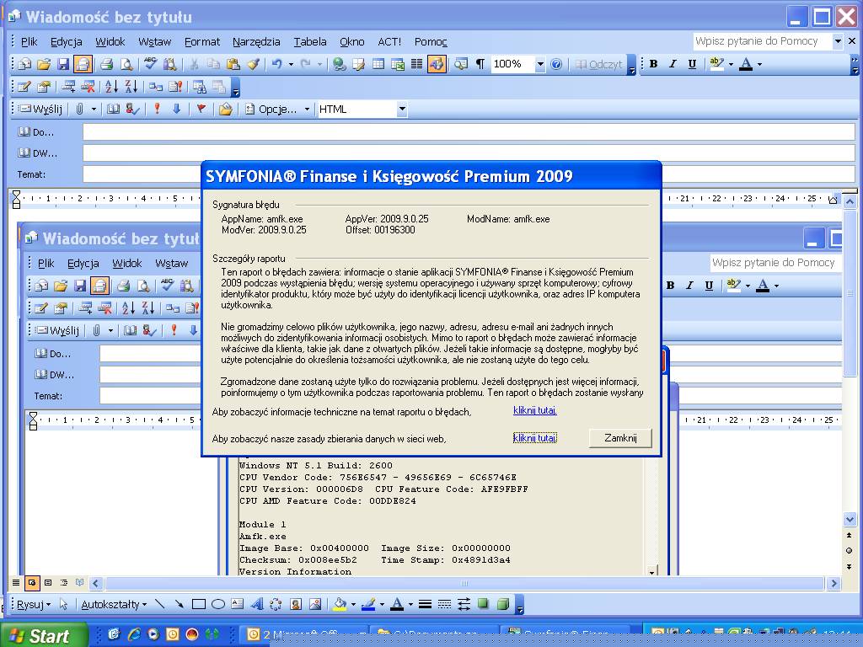This screenshot has width=863, height=647.
Task: Toggle Italic in the outer window toolbar
Action: 673,64
